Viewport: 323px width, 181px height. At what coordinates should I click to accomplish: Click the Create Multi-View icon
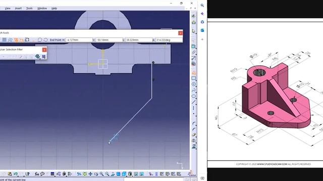pyautogui.click(x=118, y=174)
